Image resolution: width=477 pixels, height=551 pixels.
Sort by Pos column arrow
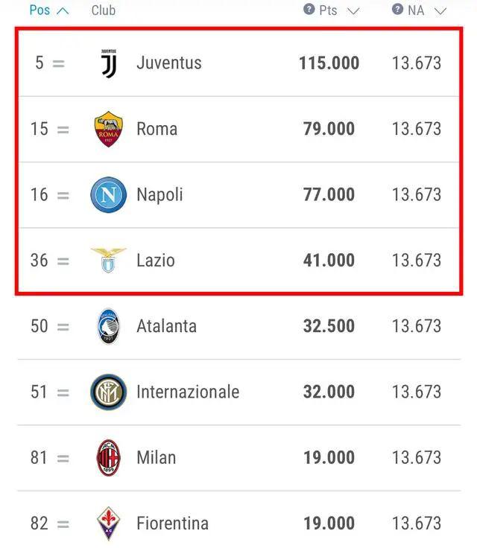tap(63, 11)
